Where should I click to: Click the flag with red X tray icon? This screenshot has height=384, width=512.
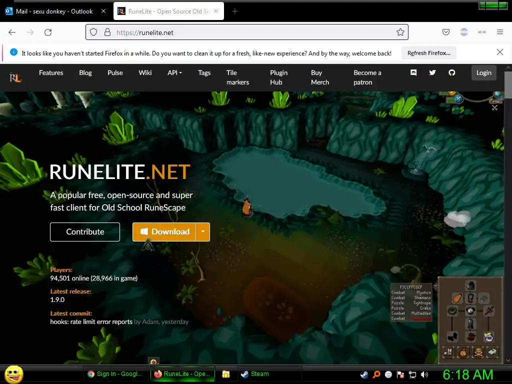pos(400,374)
